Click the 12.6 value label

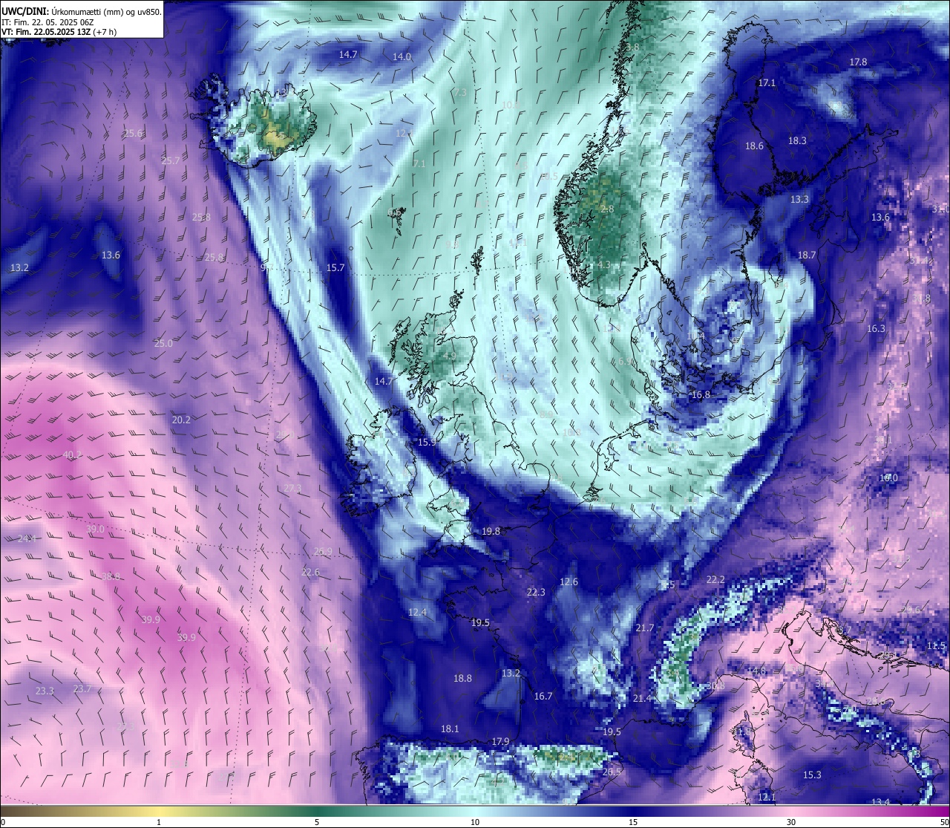[x=569, y=581]
